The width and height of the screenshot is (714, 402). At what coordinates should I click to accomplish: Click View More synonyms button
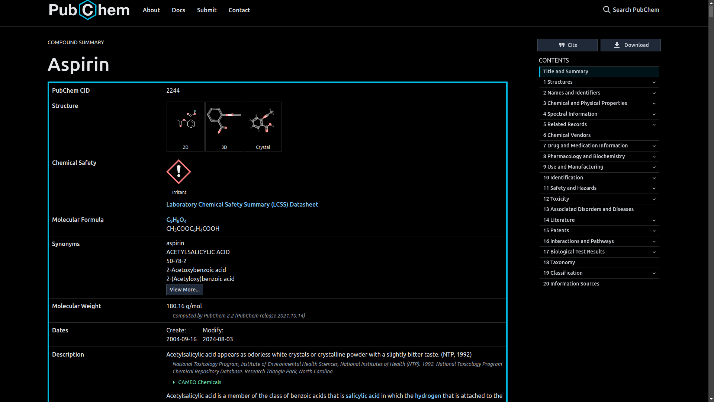(184, 290)
